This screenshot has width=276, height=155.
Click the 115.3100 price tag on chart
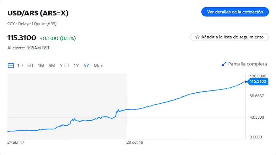coord(258,81)
